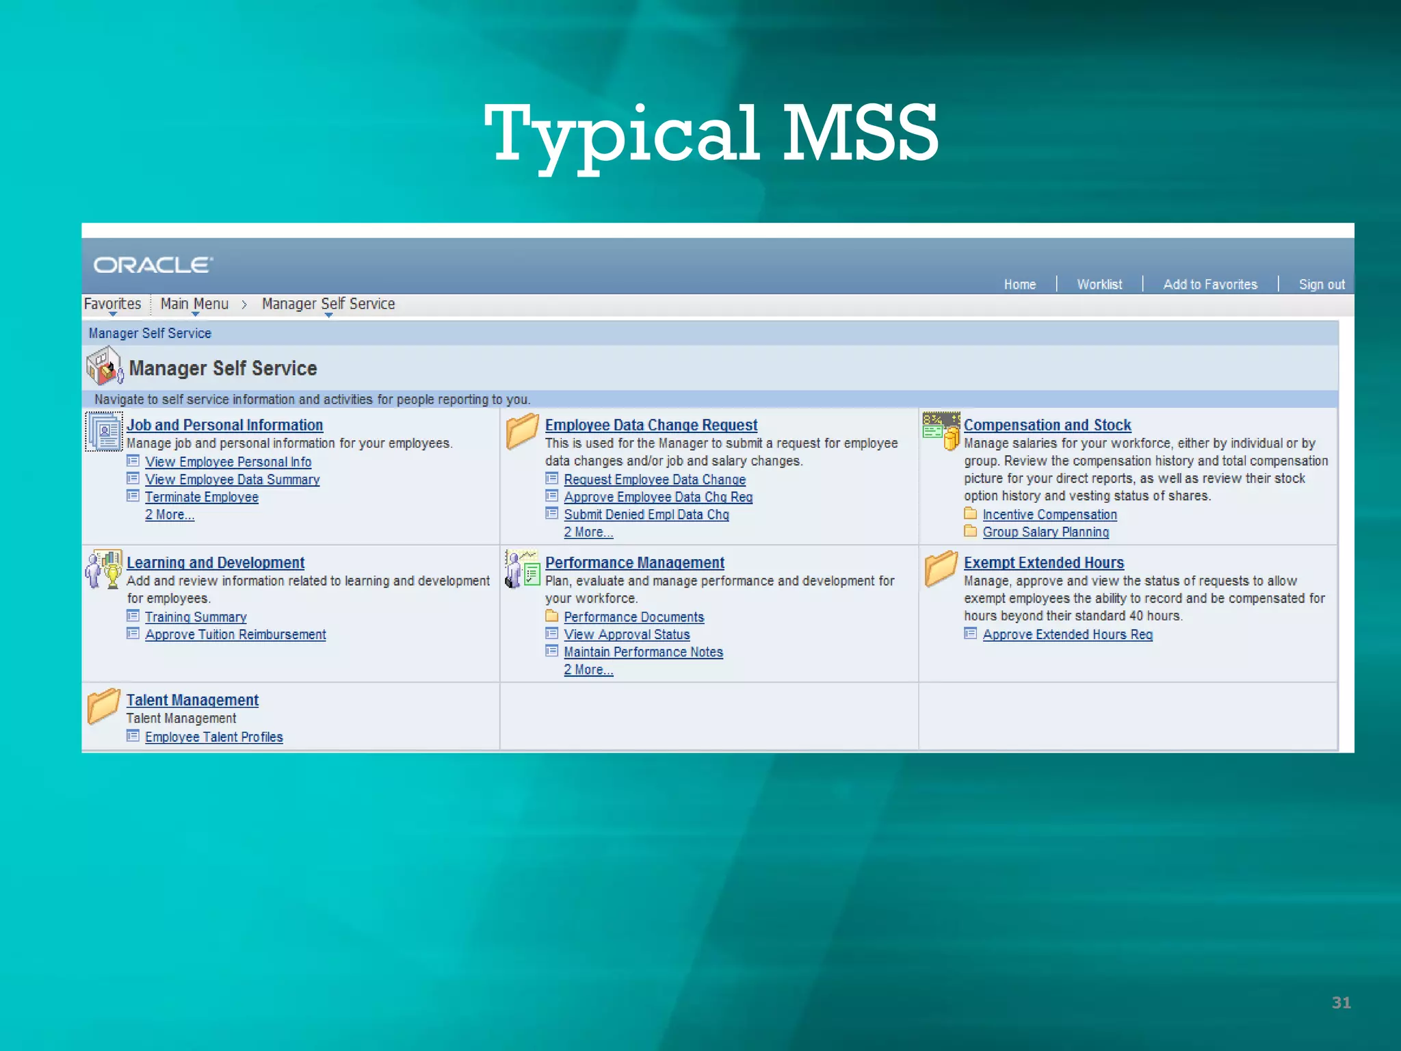This screenshot has height=1051, width=1401.
Task: Open the Group Salary Planning link
Action: pos(1046,532)
